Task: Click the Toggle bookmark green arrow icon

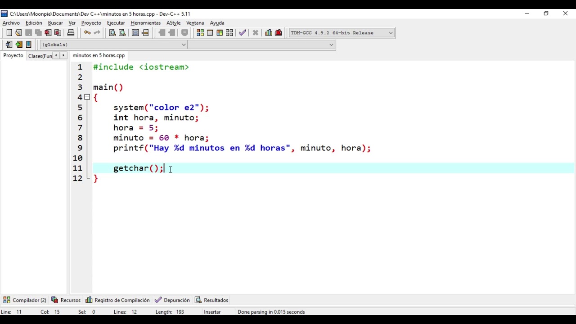Action: point(19,44)
